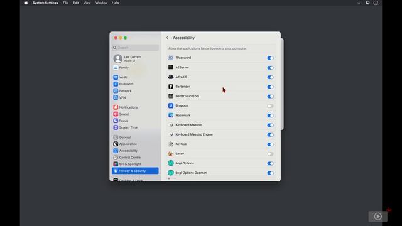402x226 pixels.
Task: Go back from Accessibility pane
Action: coord(168,38)
